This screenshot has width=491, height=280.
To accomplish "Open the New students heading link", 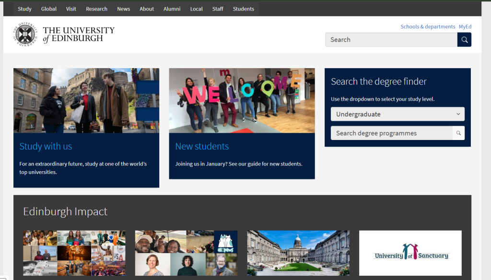I will (x=202, y=146).
